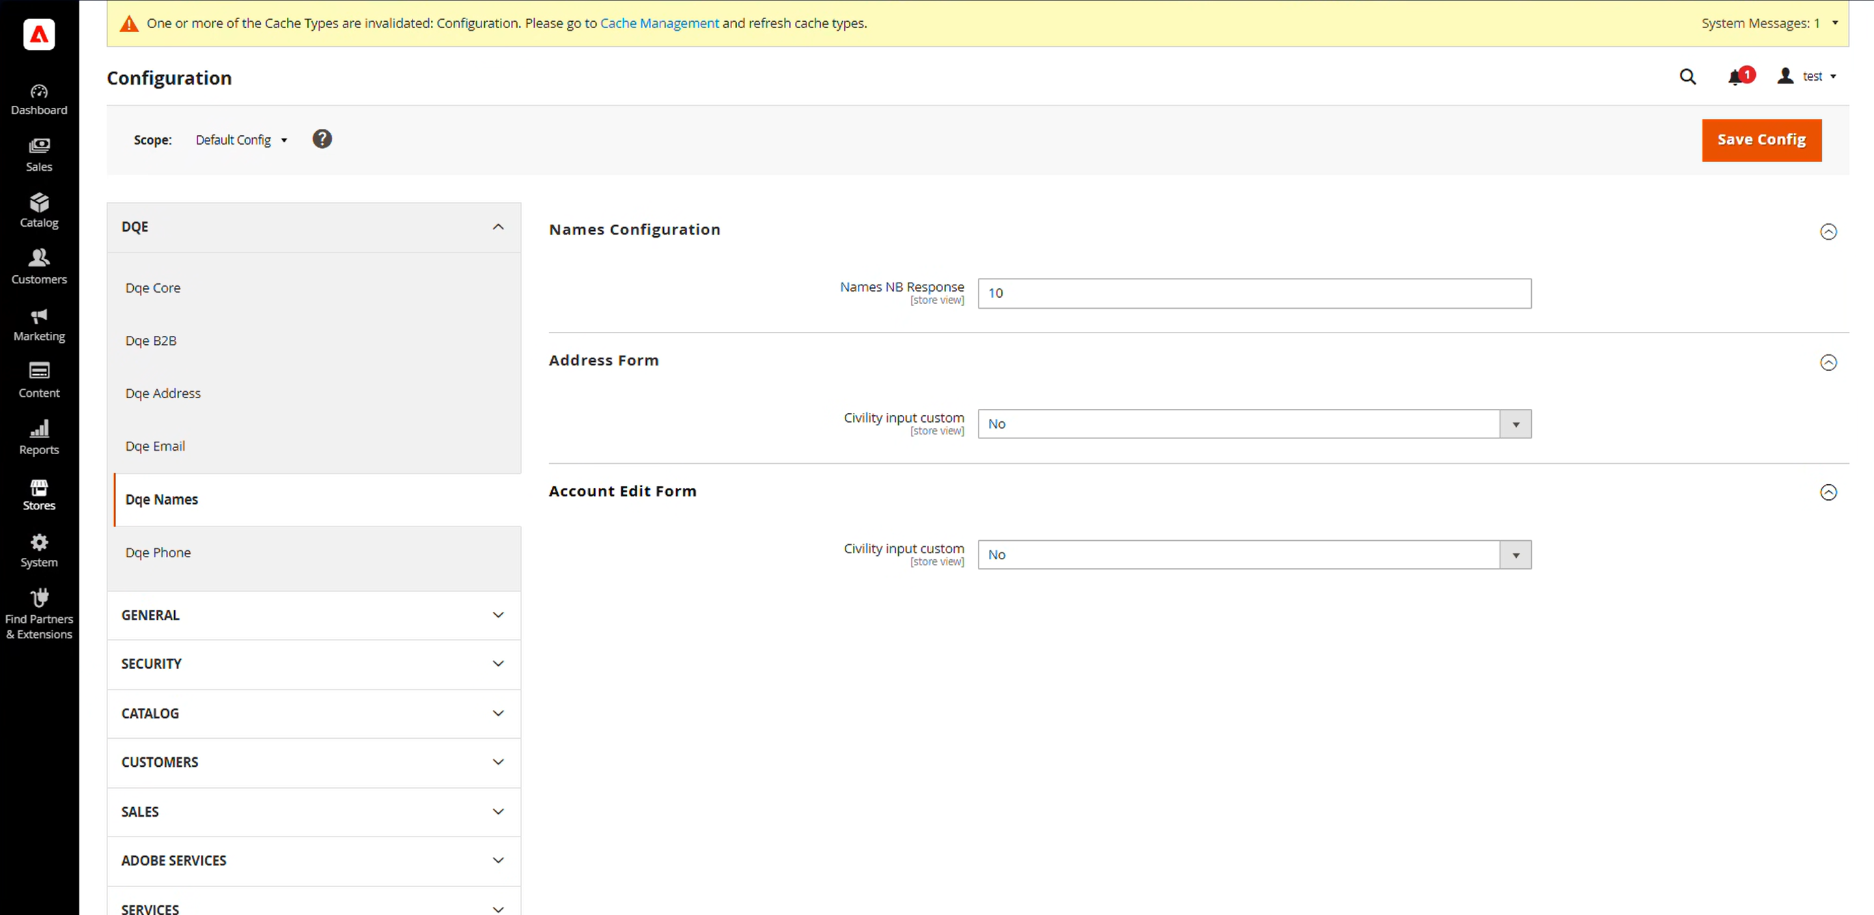
Task: Select the Dqe Phone tab
Action: (x=158, y=553)
